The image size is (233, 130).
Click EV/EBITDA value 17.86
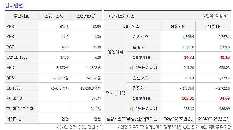click(x=64, y=57)
